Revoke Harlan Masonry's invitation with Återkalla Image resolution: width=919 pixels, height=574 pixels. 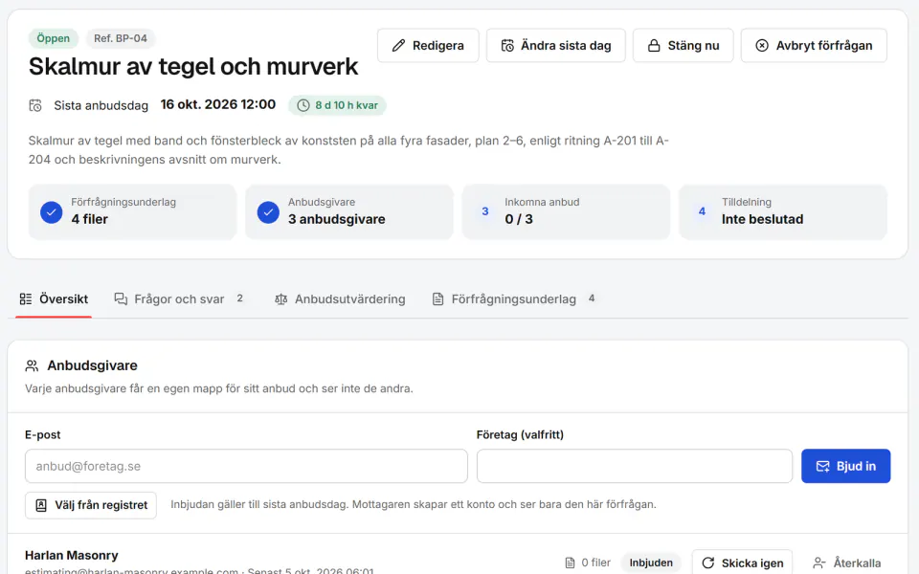click(x=847, y=563)
